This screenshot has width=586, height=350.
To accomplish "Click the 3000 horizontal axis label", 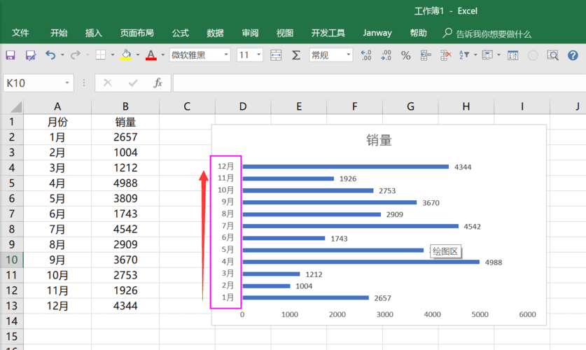I will tap(384, 314).
